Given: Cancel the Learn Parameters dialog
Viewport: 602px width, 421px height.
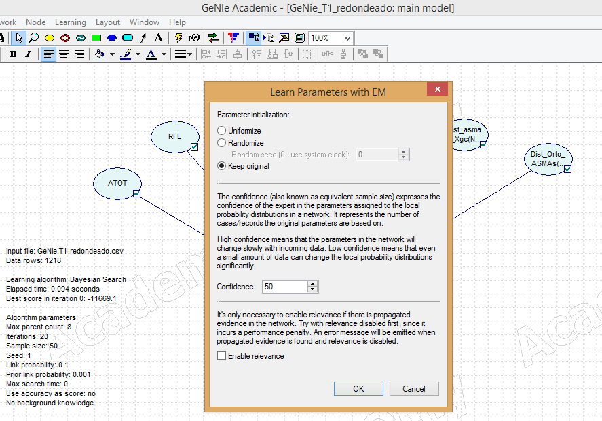Looking at the screenshot, I should click(x=414, y=388).
